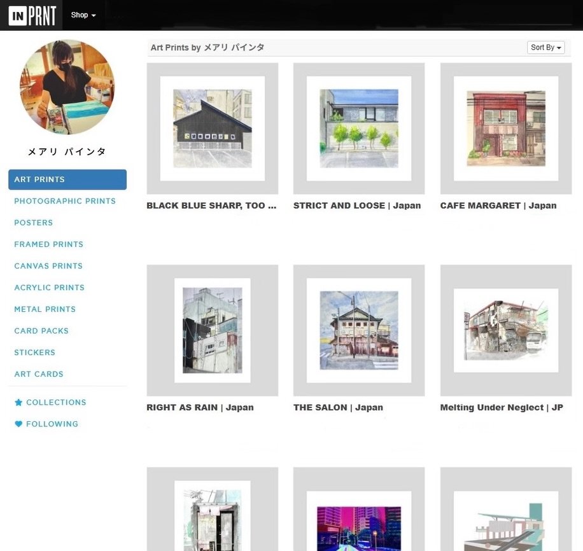Screen dimensions: 583x551
Task: View the artist's profile picture
Action: click(66, 87)
